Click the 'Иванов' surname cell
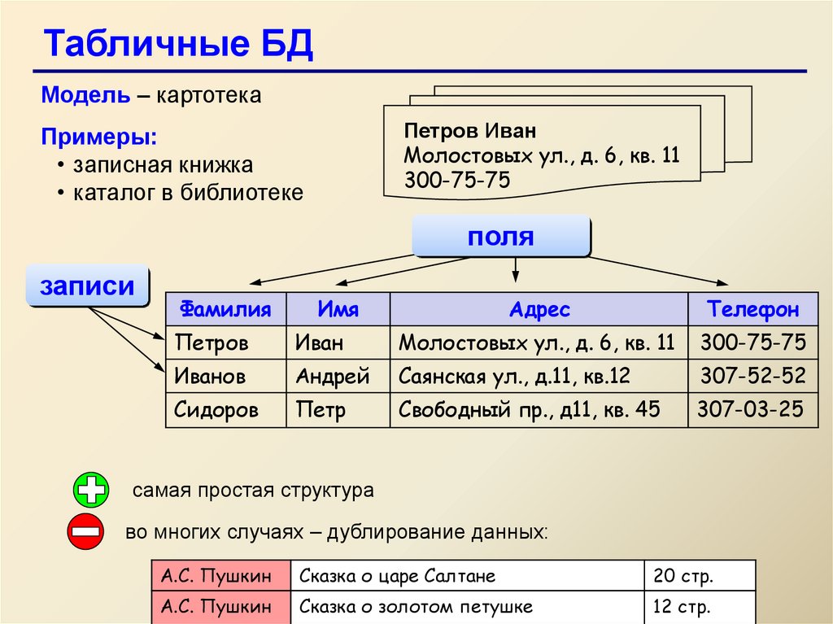The height and width of the screenshot is (624, 833). (226, 376)
